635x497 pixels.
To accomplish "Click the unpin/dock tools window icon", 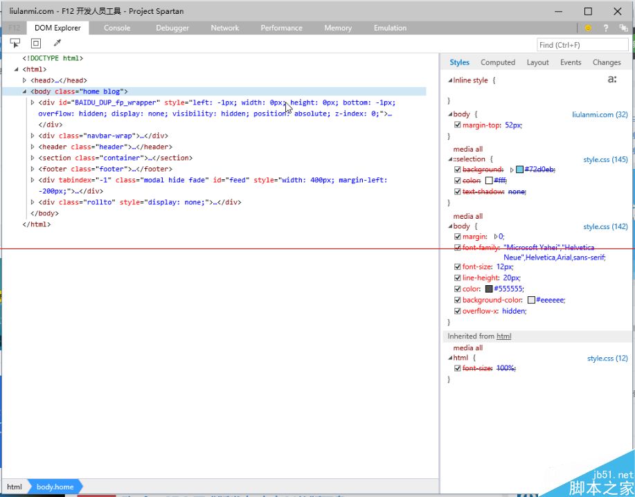I will [x=623, y=28].
